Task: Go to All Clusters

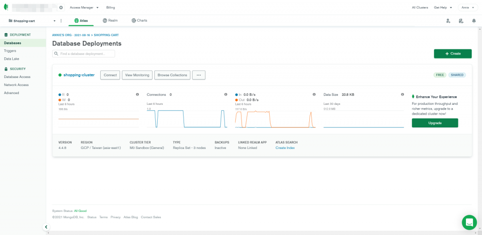Action: click(x=420, y=8)
